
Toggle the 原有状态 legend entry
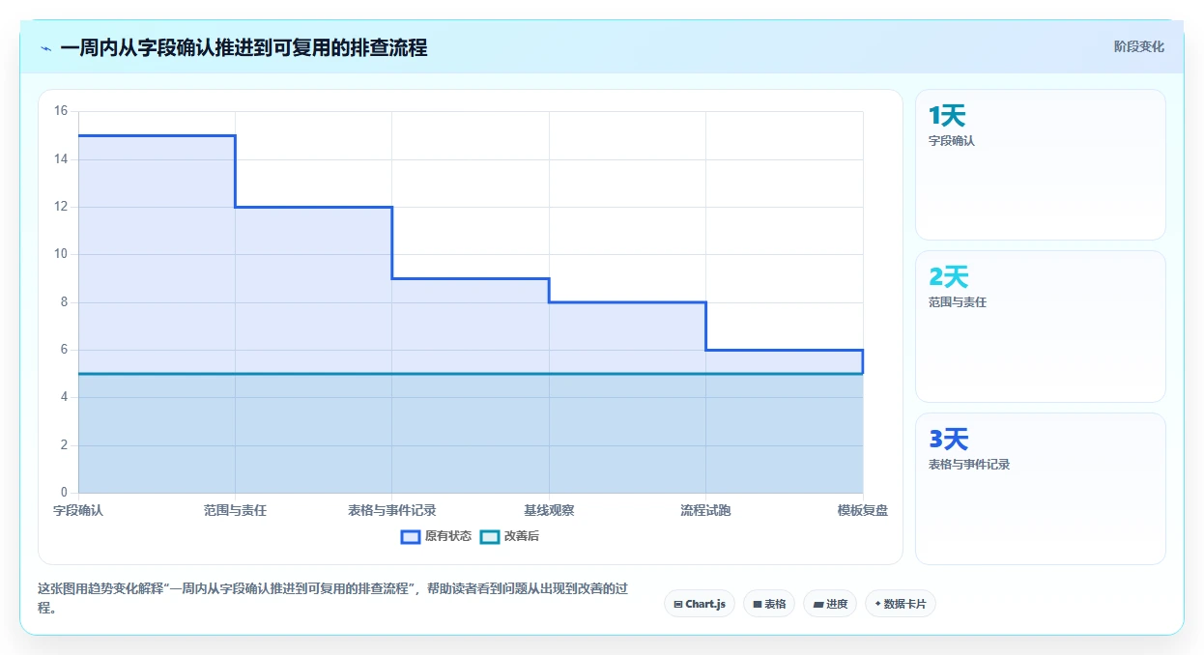pos(437,536)
